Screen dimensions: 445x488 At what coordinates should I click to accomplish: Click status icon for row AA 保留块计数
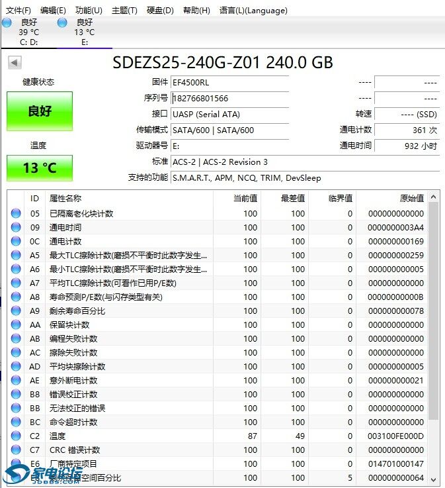(16, 324)
